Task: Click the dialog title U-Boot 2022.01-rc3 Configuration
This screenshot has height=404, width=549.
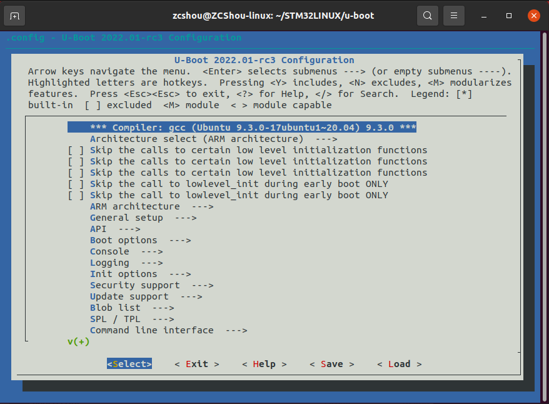Action: (264, 60)
